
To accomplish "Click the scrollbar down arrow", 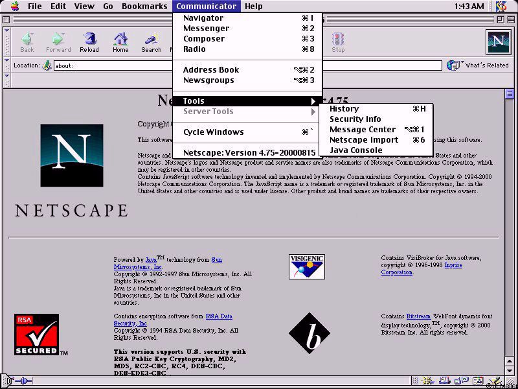I will 509,370.
